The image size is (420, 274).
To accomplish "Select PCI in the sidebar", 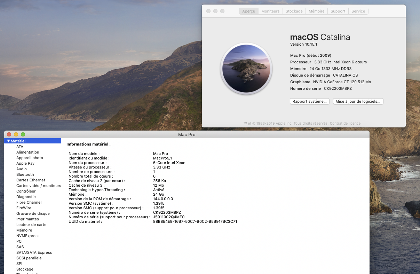I will click(x=19, y=241).
